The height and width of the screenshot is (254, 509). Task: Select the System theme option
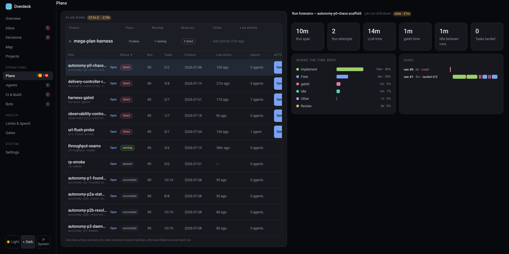(x=43, y=242)
